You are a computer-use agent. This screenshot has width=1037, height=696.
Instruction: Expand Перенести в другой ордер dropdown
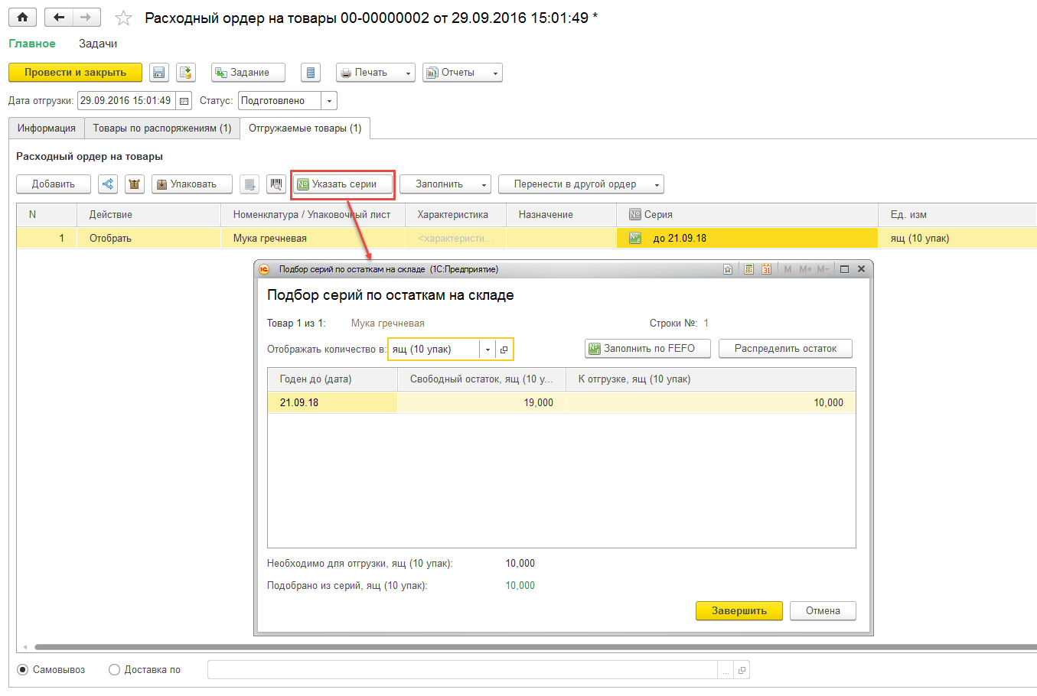pos(657,184)
